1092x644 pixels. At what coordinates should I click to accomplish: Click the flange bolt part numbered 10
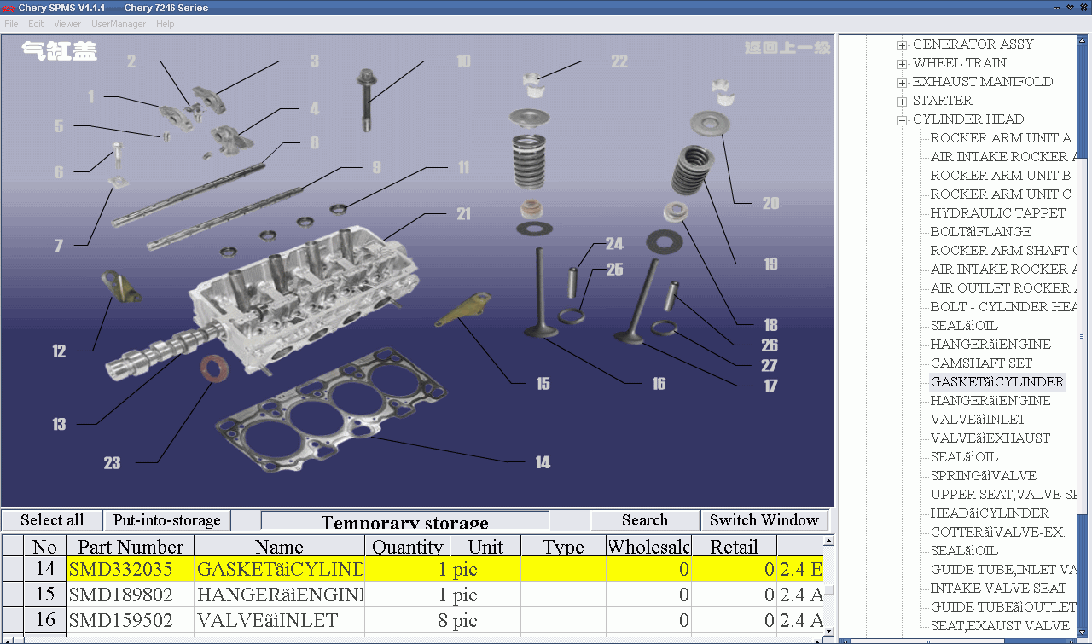367,101
